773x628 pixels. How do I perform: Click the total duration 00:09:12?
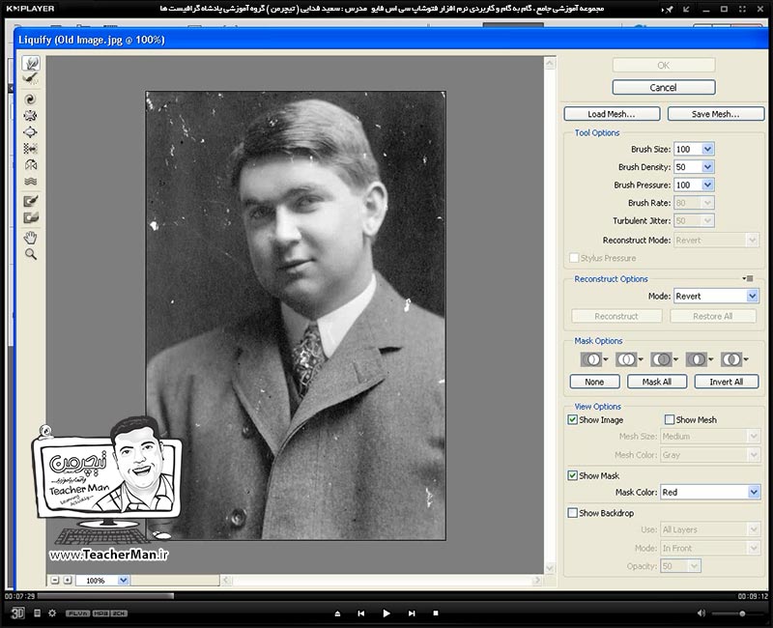pyautogui.click(x=753, y=596)
